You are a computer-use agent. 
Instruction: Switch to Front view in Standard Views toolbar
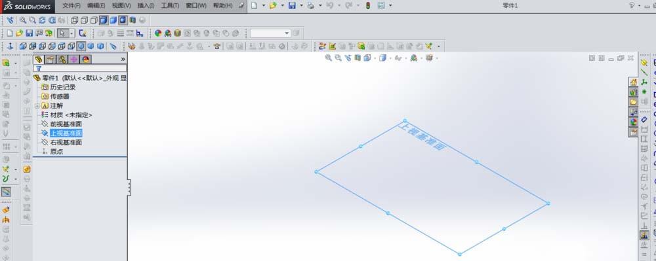(x=22, y=46)
